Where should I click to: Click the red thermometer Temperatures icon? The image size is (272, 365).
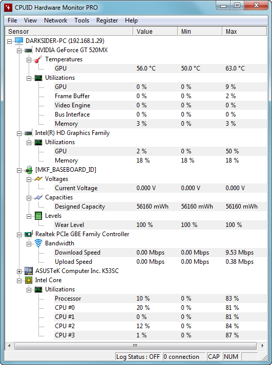click(x=38, y=59)
